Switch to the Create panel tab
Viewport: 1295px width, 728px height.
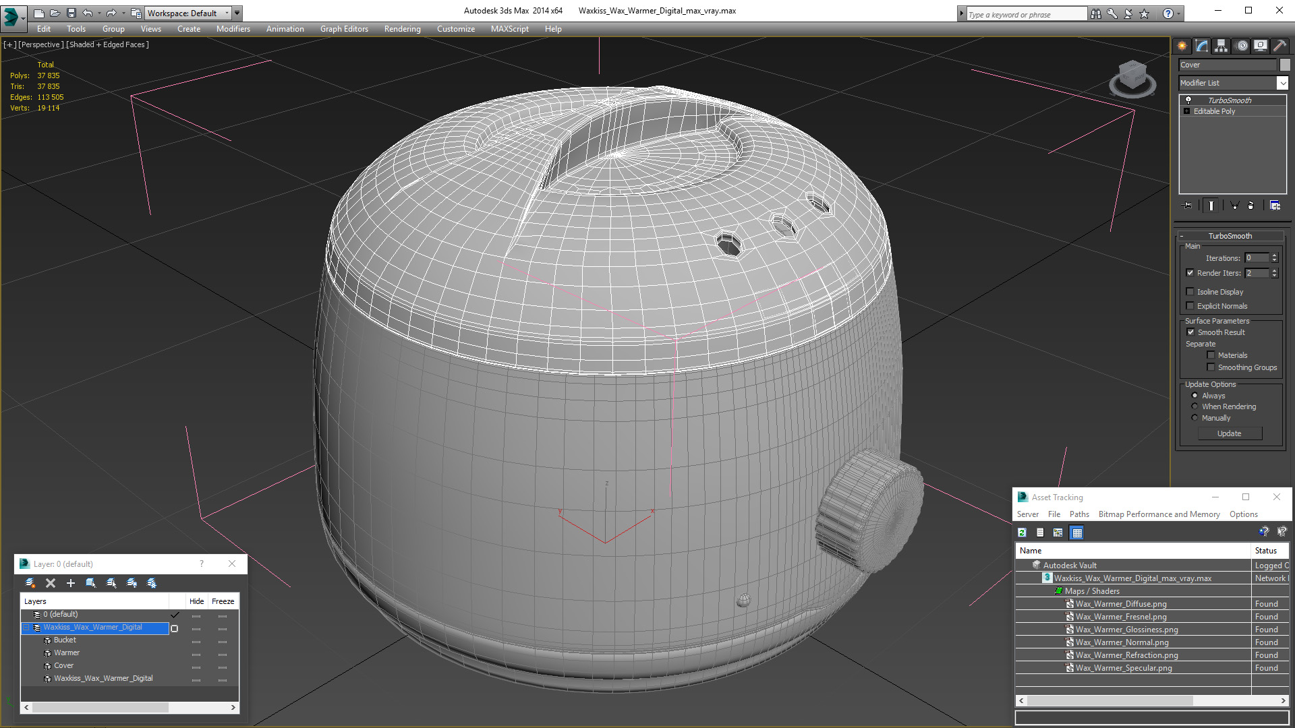1182,46
